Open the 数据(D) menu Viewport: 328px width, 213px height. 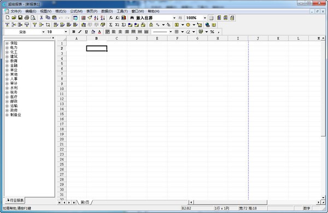point(107,11)
